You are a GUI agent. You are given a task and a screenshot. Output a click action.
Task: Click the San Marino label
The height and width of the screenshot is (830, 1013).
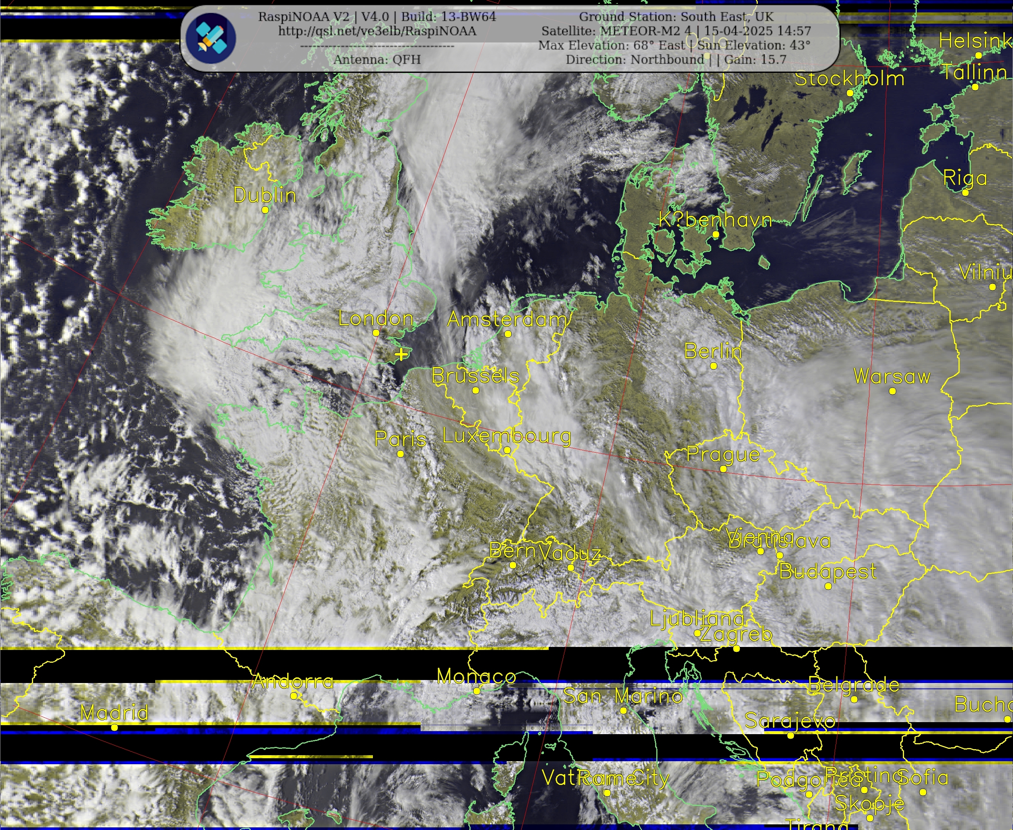[623, 696]
